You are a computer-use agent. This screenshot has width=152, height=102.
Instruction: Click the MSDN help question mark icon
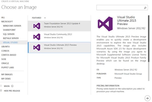(12, 86)
